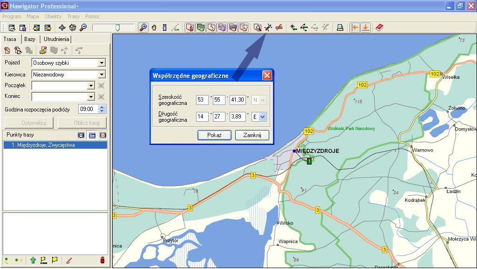Toggle the green terrain map layer button

[201, 28]
